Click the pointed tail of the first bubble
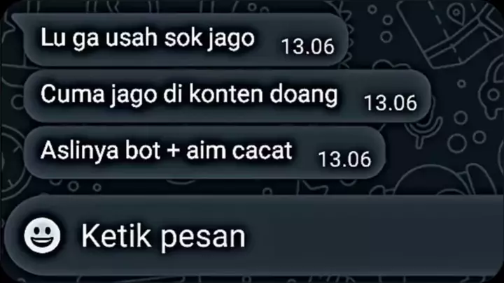Screen dimensions: 504x283 (x=17, y=21)
